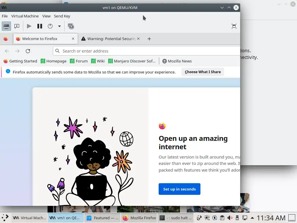Click the first system tray icon beside the task list
The height and width of the screenshot is (223, 297).
coord(199,218)
